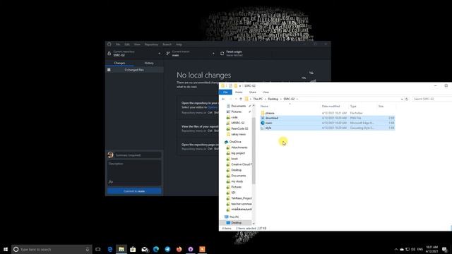Open the book folder in sidebar
The height and width of the screenshot is (254, 452).
[x=234, y=159]
